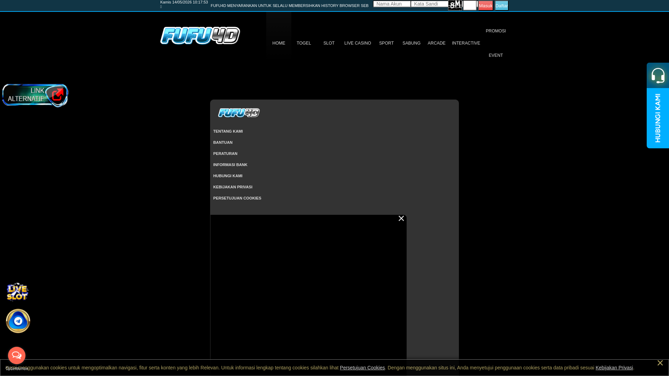This screenshot has height=376, width=669.
Task: Open the live chat bubble
Action: tap(17, 355)
